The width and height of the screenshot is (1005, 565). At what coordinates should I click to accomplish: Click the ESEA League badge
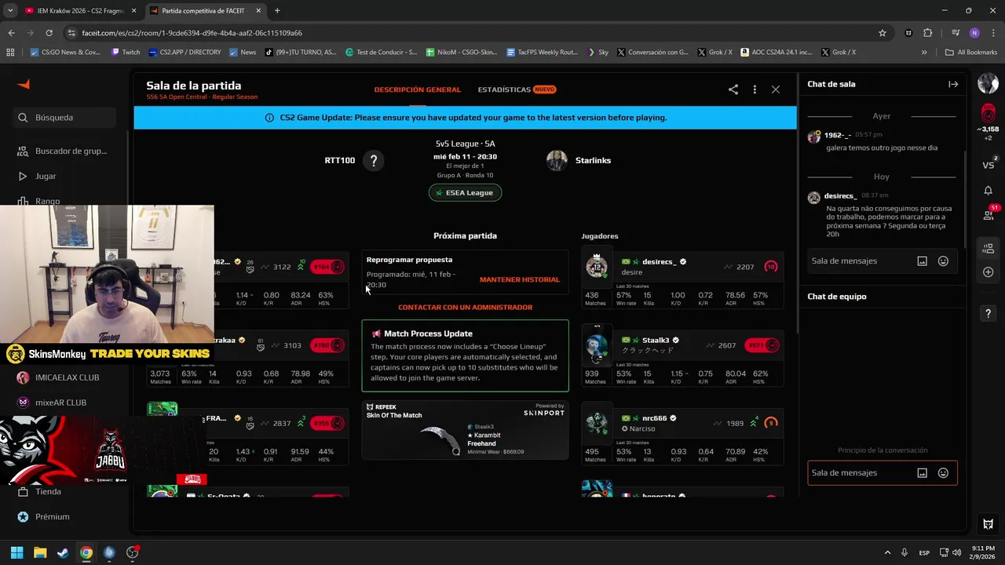465,192
